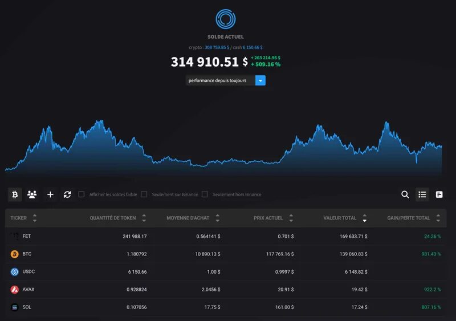Click the TICKER column header label
This screenshot has height=321, width=456.
[x=19, y=218]
